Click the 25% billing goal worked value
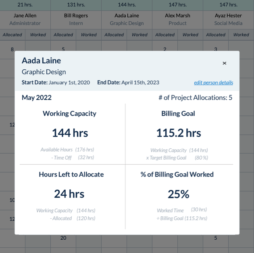Viewport: 254px width, 253px height. 178,194
